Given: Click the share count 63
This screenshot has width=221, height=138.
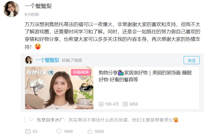Looking at the screenshot, I should [x=35, y=131].
